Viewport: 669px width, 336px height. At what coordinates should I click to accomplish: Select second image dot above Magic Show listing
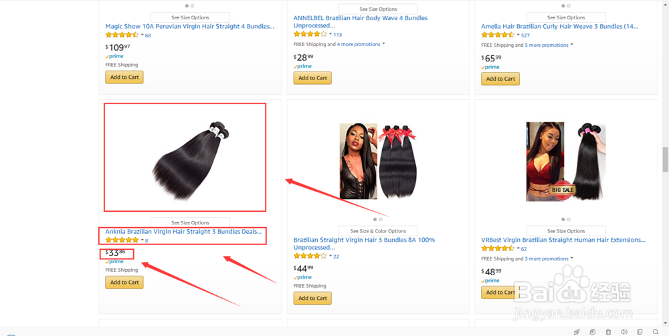193,5
